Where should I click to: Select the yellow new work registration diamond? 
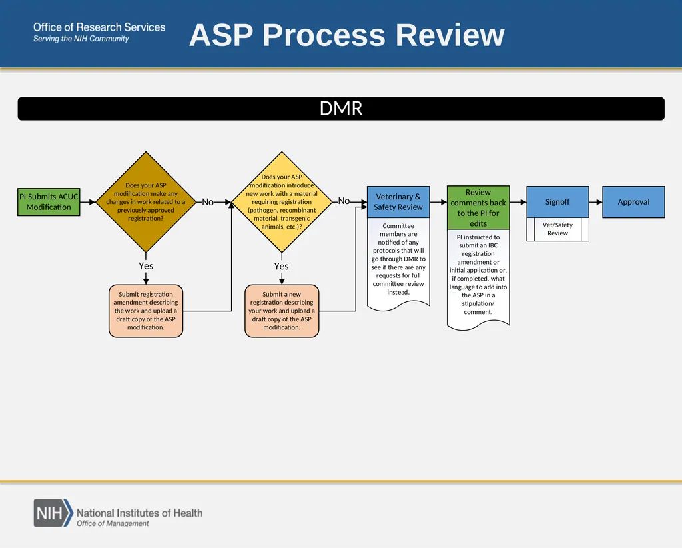pos(282,202)
